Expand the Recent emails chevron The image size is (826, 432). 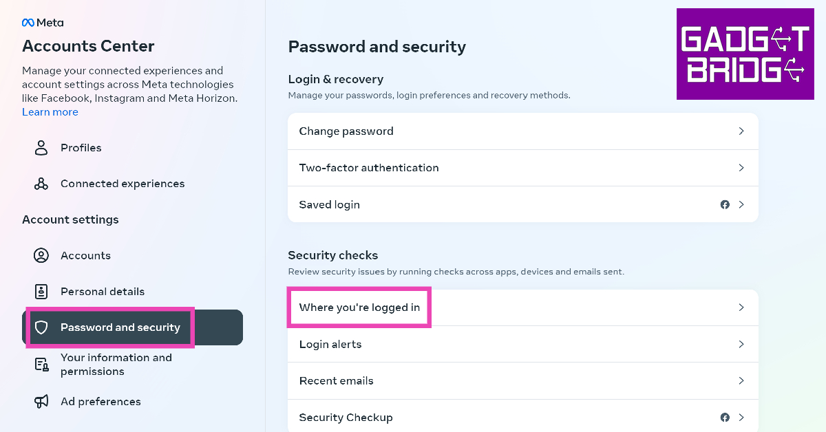(x=741, y=380)
